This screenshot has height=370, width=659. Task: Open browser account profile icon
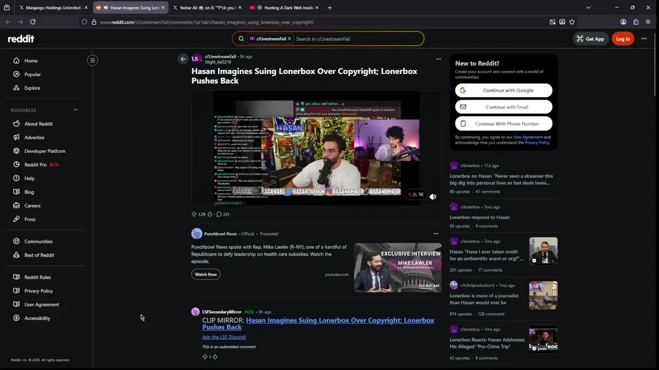623,22
